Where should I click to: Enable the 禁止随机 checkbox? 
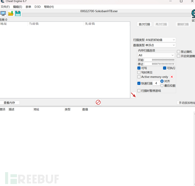[178, 52]
